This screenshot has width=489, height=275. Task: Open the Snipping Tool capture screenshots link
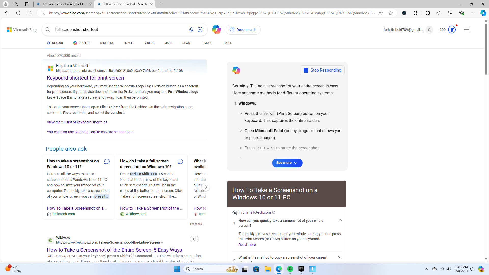tap(90, 132)
